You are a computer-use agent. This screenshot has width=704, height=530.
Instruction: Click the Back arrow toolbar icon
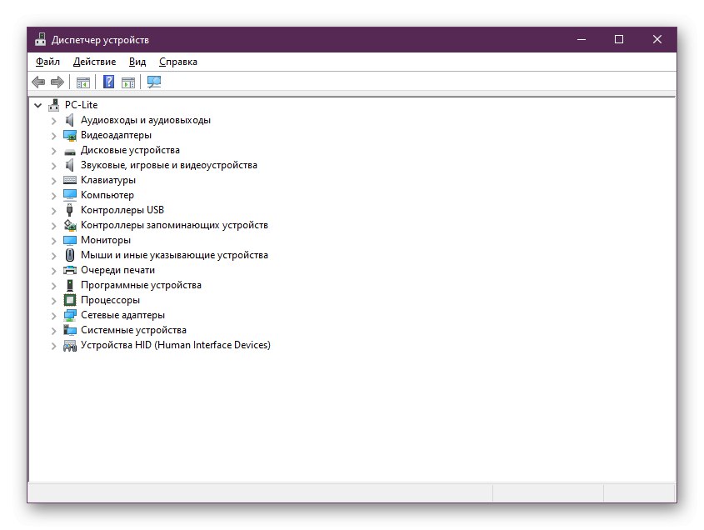tap(38, 82)
